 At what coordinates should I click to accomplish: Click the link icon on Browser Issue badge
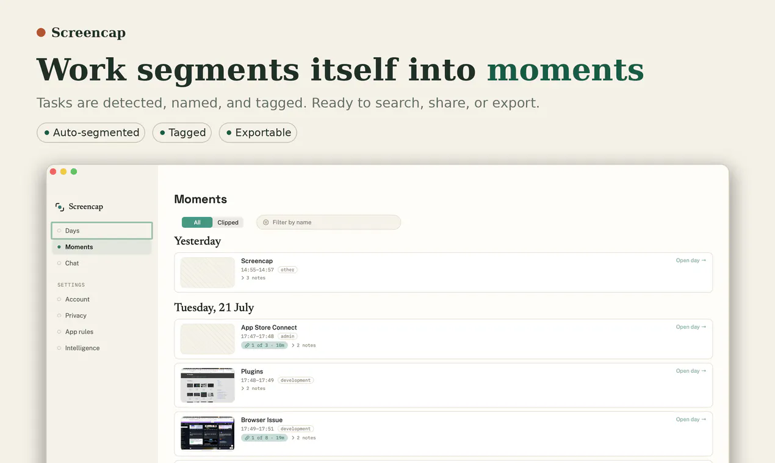[x=247, y=438]
